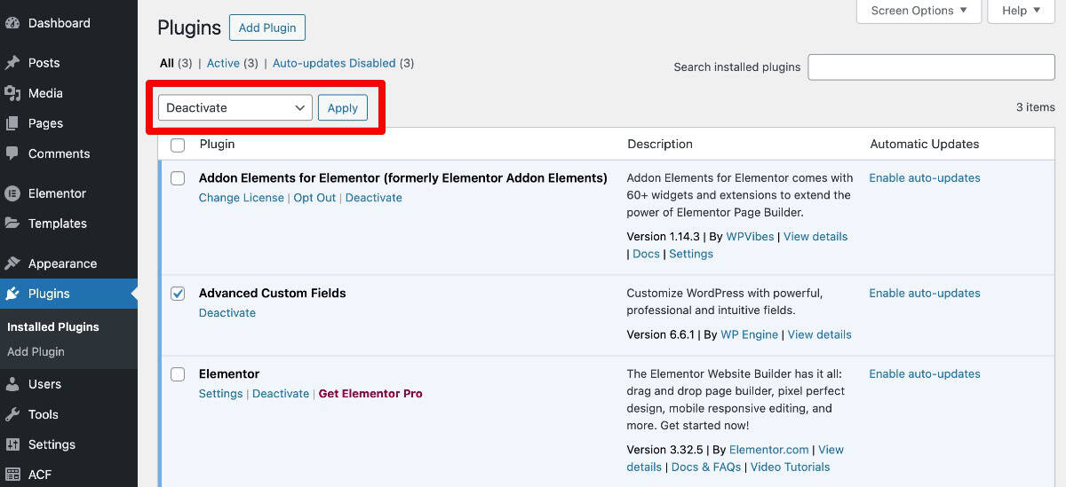Check the Elementor plugin checkbox
This screenshot has width=1066, height=487.
pos(178,374)
